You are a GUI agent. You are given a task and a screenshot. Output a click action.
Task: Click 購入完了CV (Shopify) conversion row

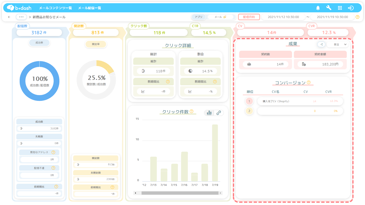coord(300,101)
